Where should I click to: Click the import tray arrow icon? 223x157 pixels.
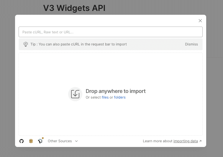(75, 94)
